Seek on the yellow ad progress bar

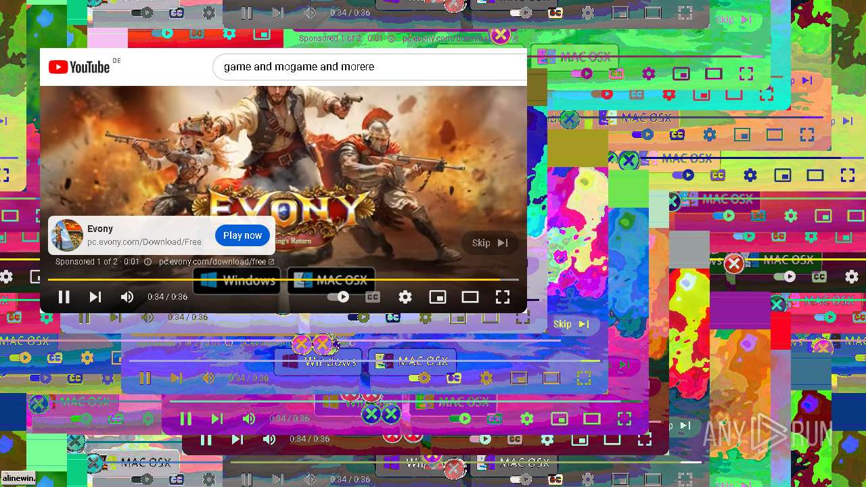click(x=283, y=279)
